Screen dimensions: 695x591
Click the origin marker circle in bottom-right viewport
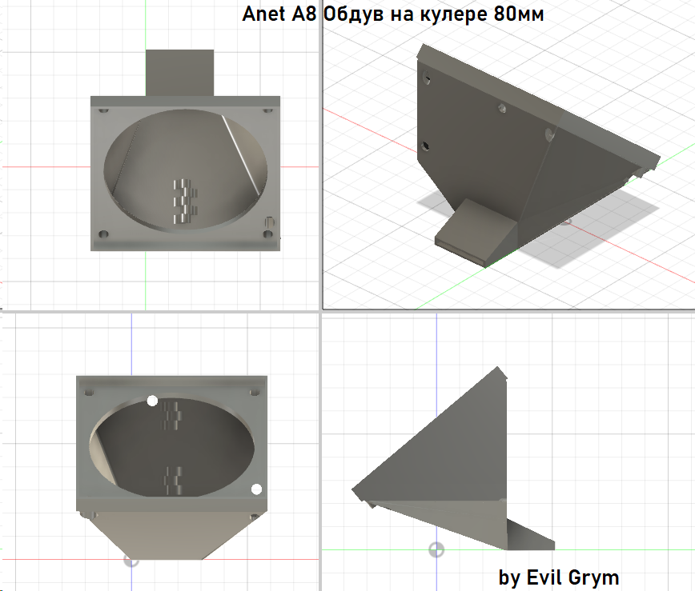click(x=436, y=549)
